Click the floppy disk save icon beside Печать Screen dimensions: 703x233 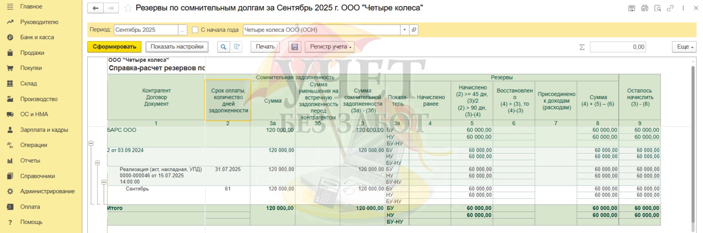tap(295, 47)
